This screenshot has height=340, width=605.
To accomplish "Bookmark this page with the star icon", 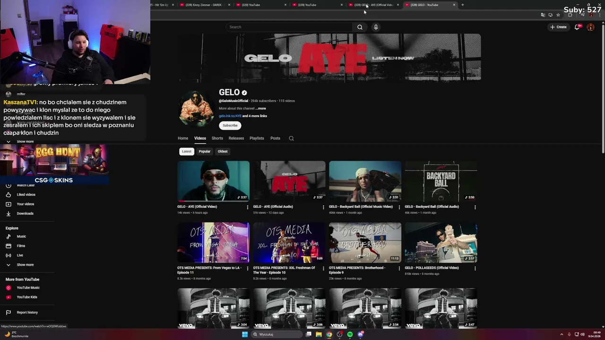I will tap(558, 15).
